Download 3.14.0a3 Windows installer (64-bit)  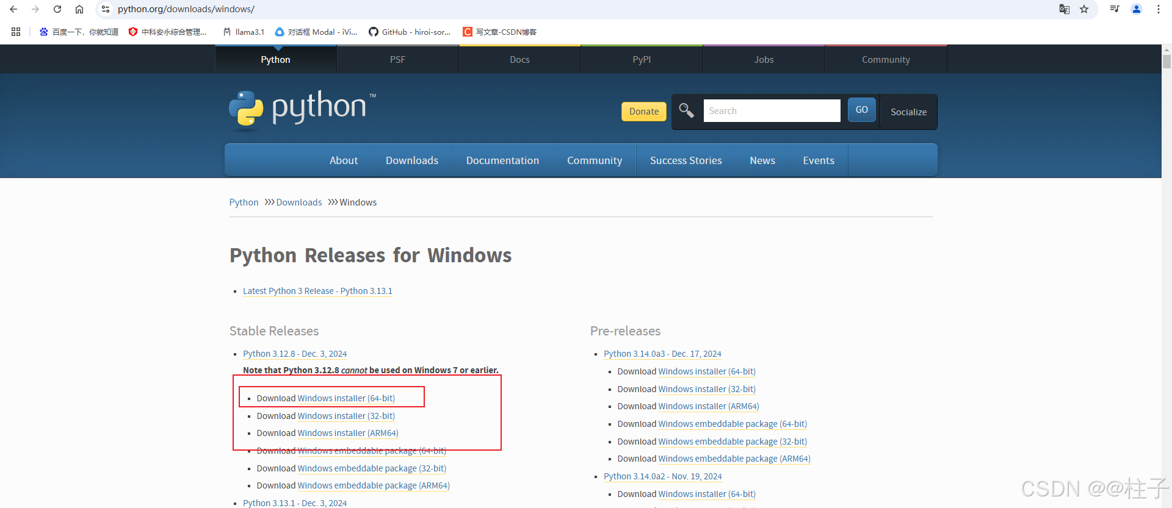(707, 371)
